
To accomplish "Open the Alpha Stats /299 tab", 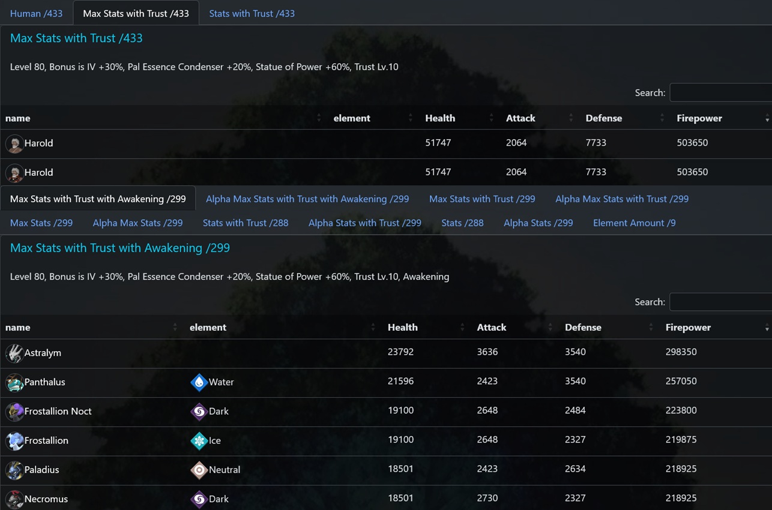I will [538, 223].
